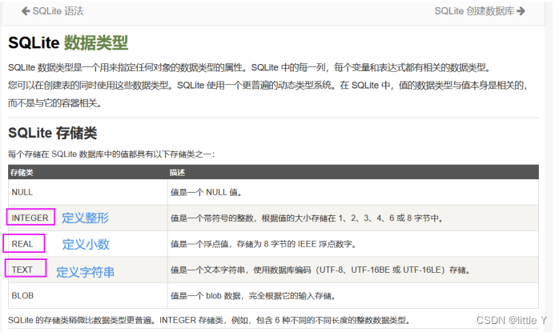Click the description mentioning UTF-8, UTF-16BE
Screen dimensions: 559x332
[x=320, y=270]
